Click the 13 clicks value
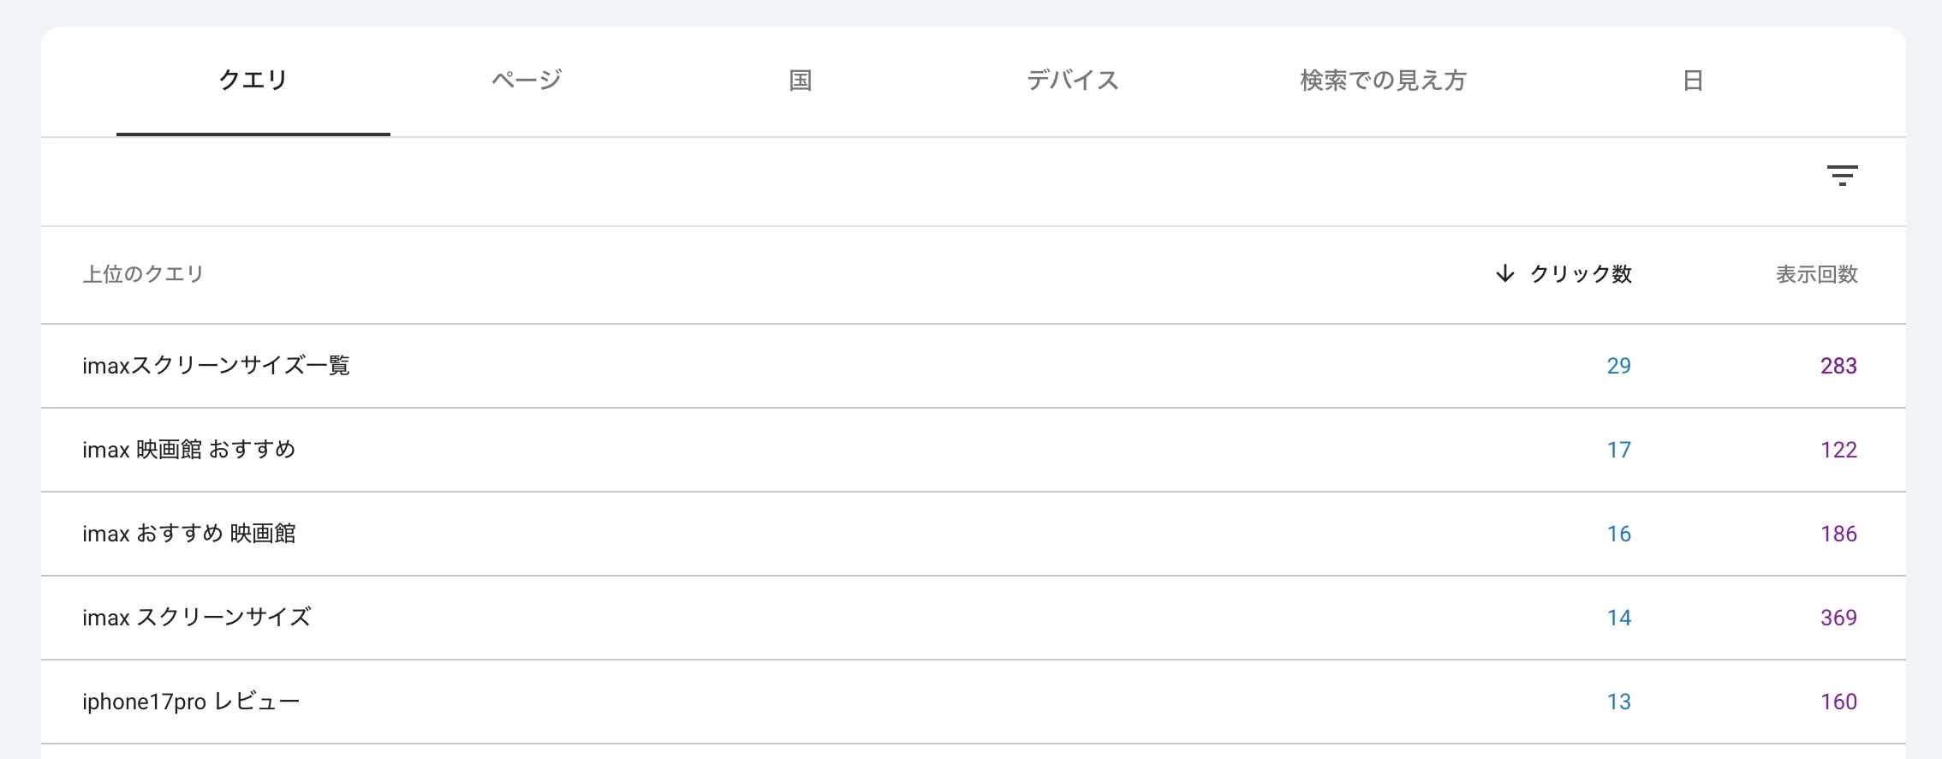 (x=1618, y=702)
